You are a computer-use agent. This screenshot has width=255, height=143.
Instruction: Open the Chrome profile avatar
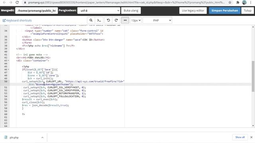tap(244, 2)
